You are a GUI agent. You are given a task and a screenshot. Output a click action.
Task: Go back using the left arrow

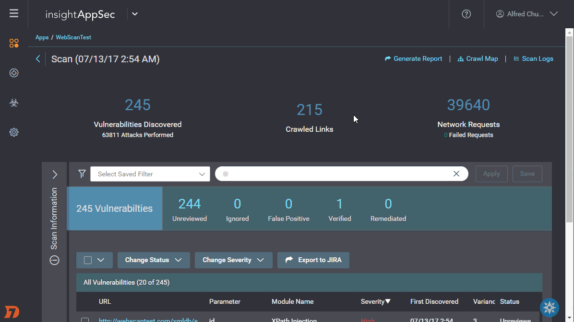point(38,59)
